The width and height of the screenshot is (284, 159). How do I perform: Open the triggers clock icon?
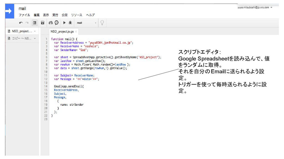click(x=57, y=23)
